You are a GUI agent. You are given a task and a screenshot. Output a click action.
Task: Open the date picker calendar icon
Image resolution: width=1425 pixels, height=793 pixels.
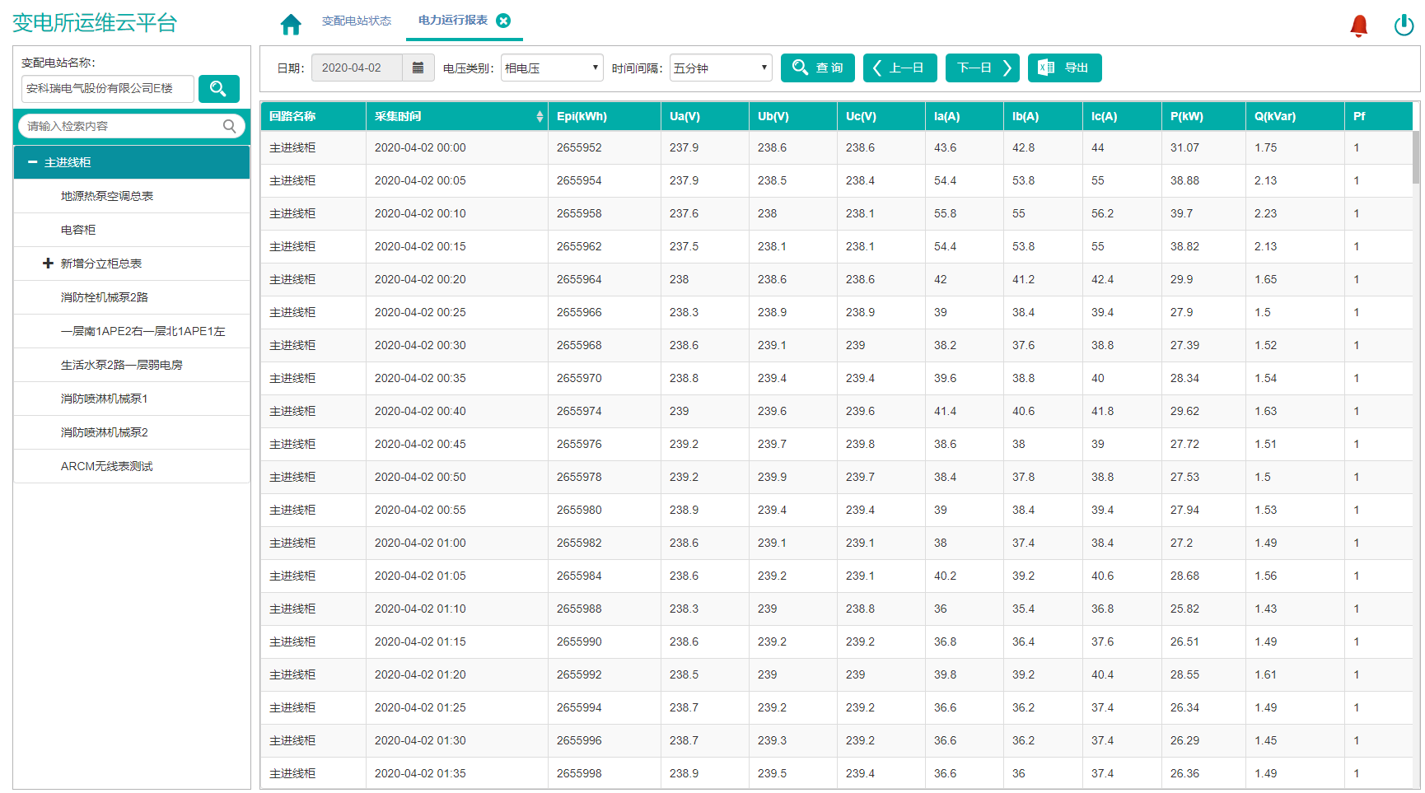[418, 68]
